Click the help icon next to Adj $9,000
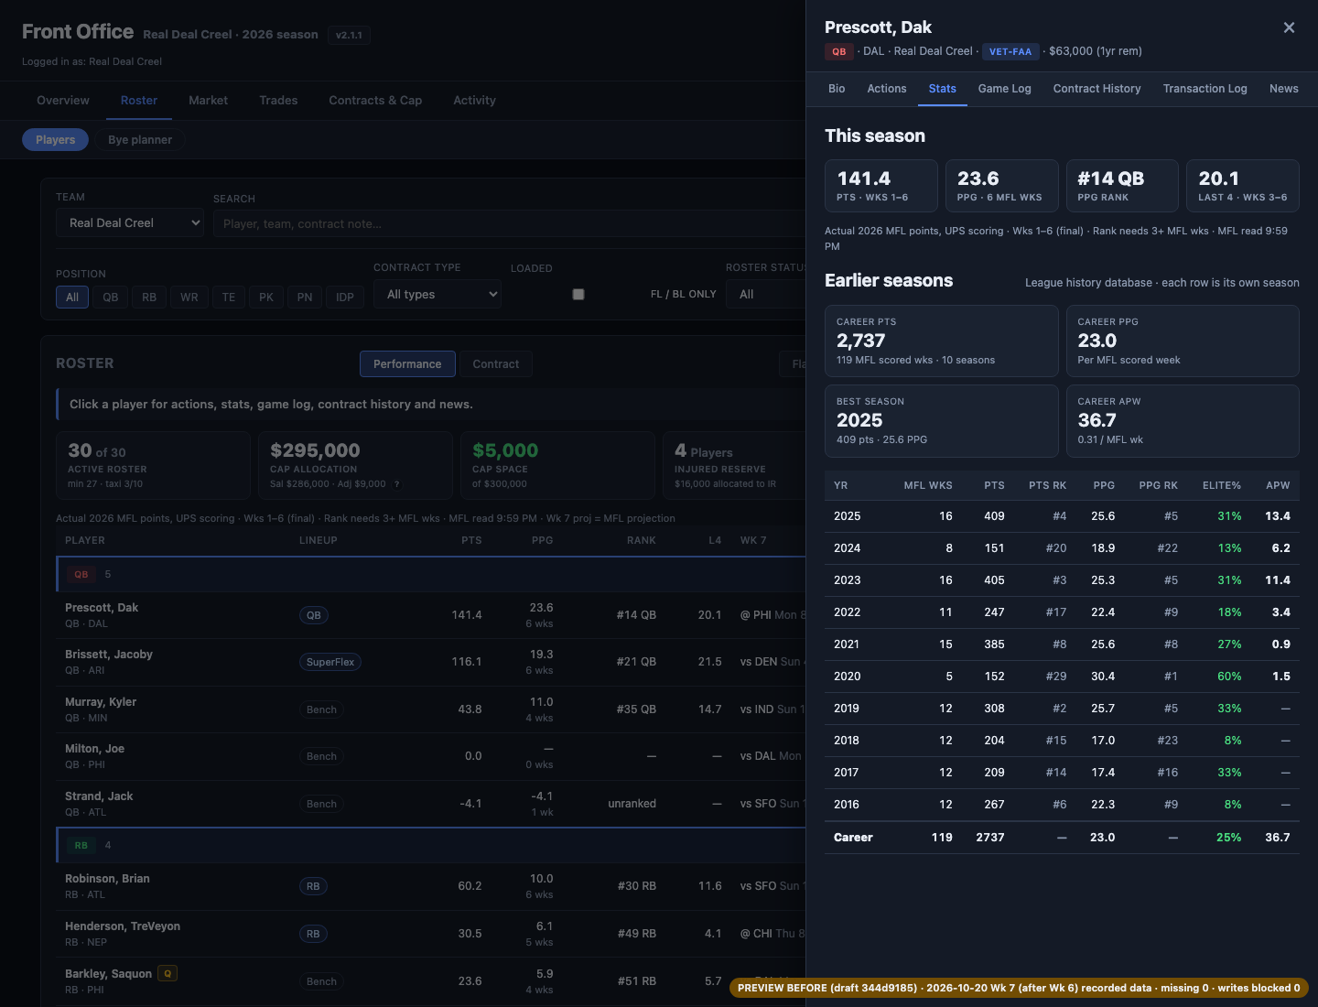1318x1007 pixels. click(x=397, y=483)
